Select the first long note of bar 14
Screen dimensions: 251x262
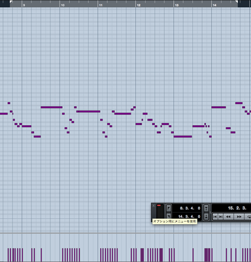click(x=219, y=107)
